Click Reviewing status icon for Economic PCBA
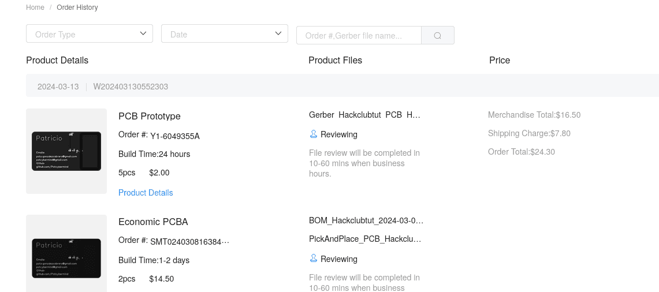 click(x=314, y=259)
